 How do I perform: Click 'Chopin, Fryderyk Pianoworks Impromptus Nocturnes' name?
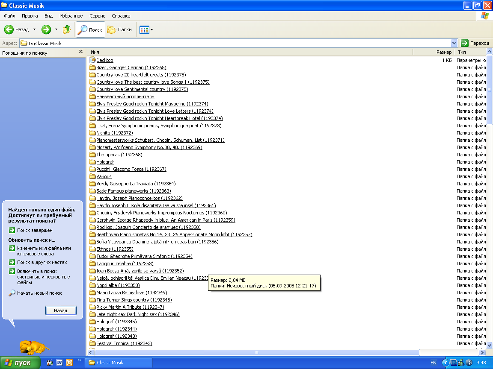[162, 213]
